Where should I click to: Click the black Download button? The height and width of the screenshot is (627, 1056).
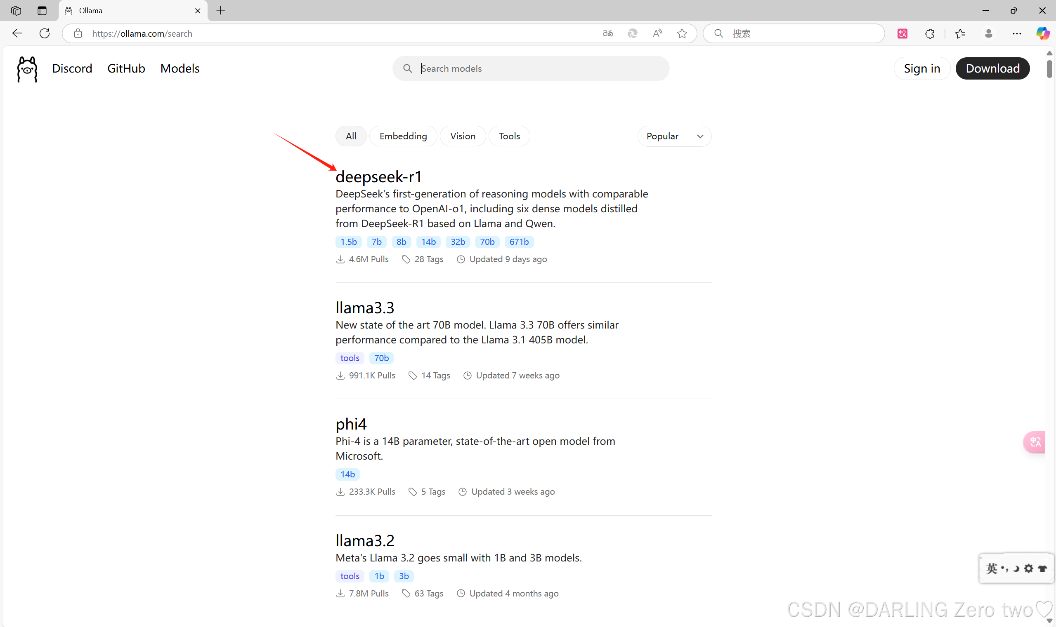click(x=992, y=68)
